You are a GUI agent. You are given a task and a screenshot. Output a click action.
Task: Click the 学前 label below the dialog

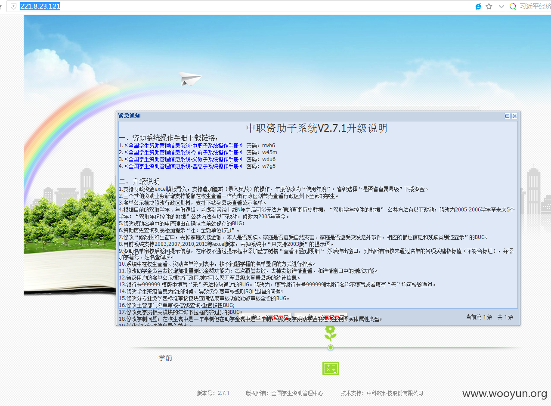pos(165,358)
